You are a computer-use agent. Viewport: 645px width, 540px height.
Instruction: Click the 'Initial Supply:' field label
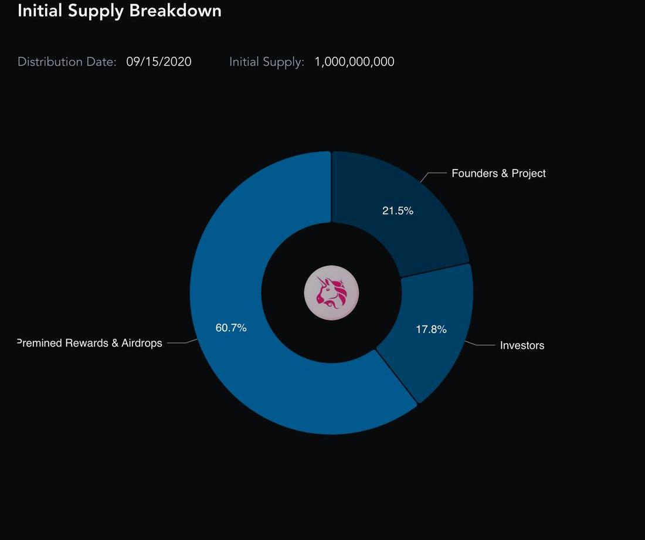(267, 62)
